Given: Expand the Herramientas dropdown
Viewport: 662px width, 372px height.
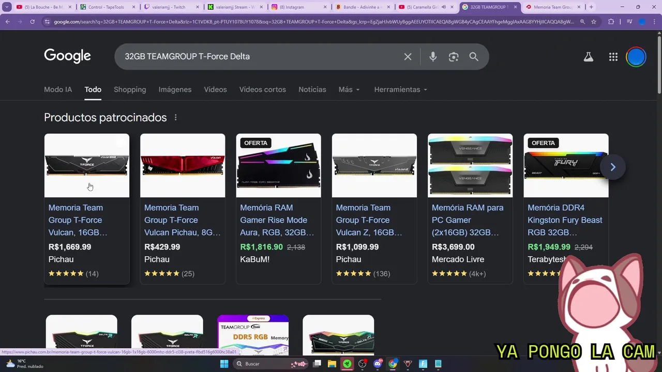Looking at the screenshot, I should coord(401,89).
